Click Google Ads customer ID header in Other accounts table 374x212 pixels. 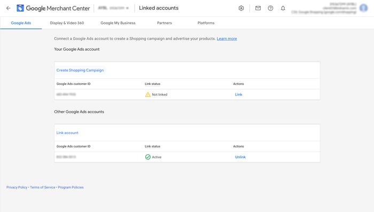[74, 146]
